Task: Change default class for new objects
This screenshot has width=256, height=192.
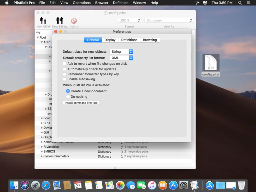Action: pyautogui.click(x=121, y=51)
